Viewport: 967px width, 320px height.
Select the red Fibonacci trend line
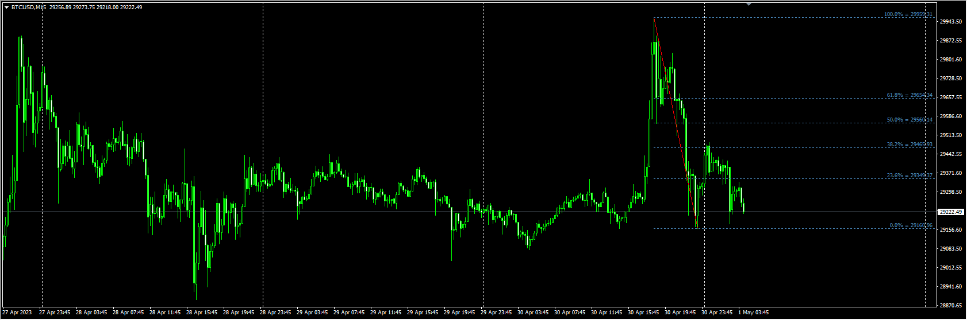click(676, 123)
